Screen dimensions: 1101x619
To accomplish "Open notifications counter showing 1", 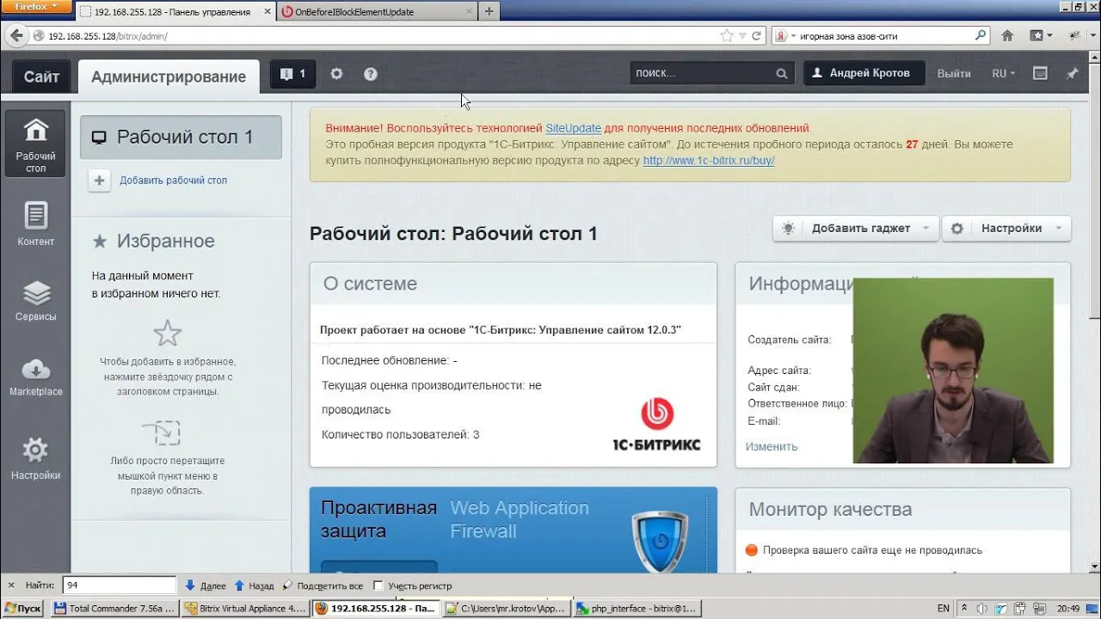I will pyautogui.click(x=293, y=74).
